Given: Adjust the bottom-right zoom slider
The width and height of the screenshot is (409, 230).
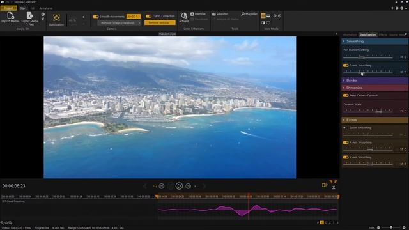Looking at the screenshot, I should tap(390, 227).
